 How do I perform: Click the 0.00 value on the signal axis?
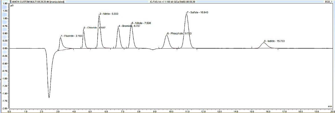(x=4, y=48)
